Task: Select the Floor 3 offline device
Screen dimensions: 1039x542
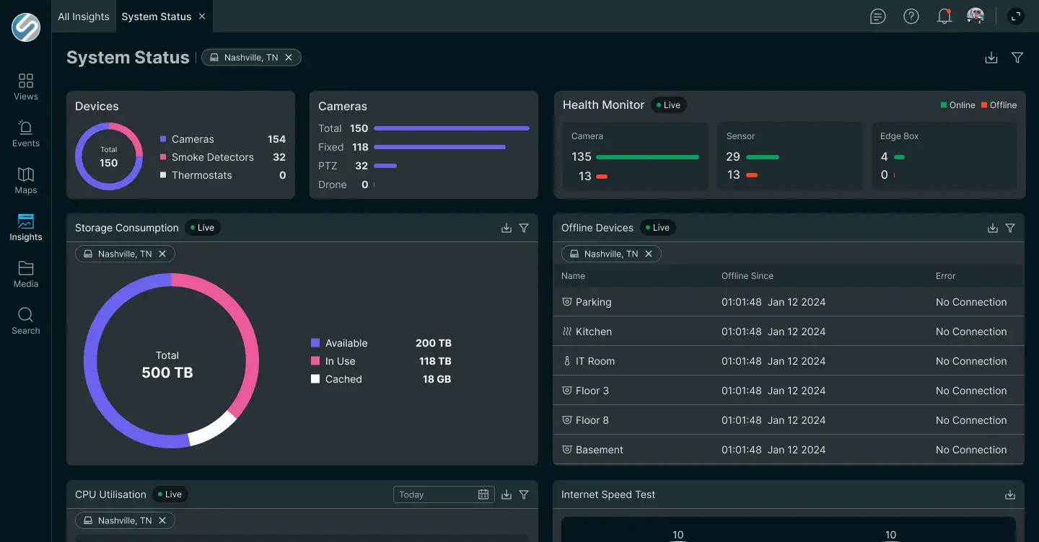Action: 789,391
